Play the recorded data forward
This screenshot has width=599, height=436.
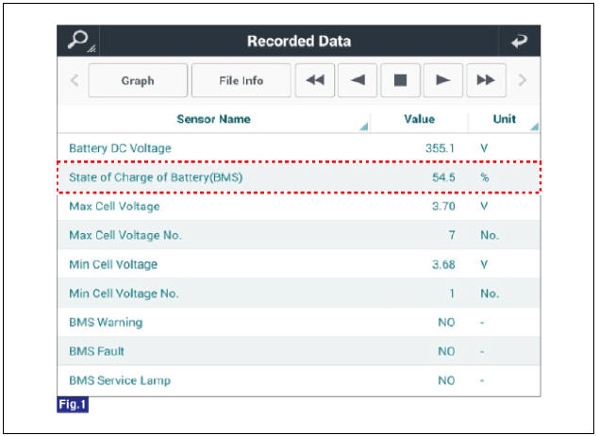(x=443, y=80)
